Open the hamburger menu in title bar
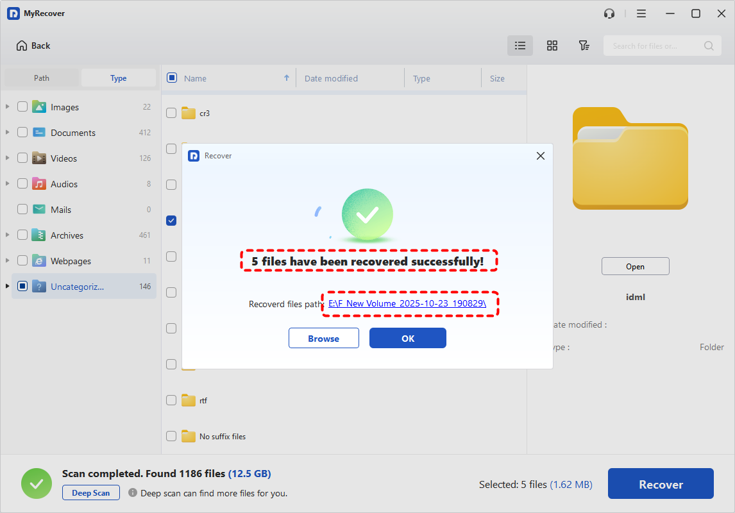Image resolution: width=735 pixels, height=513 pixels. coord(641,13)
